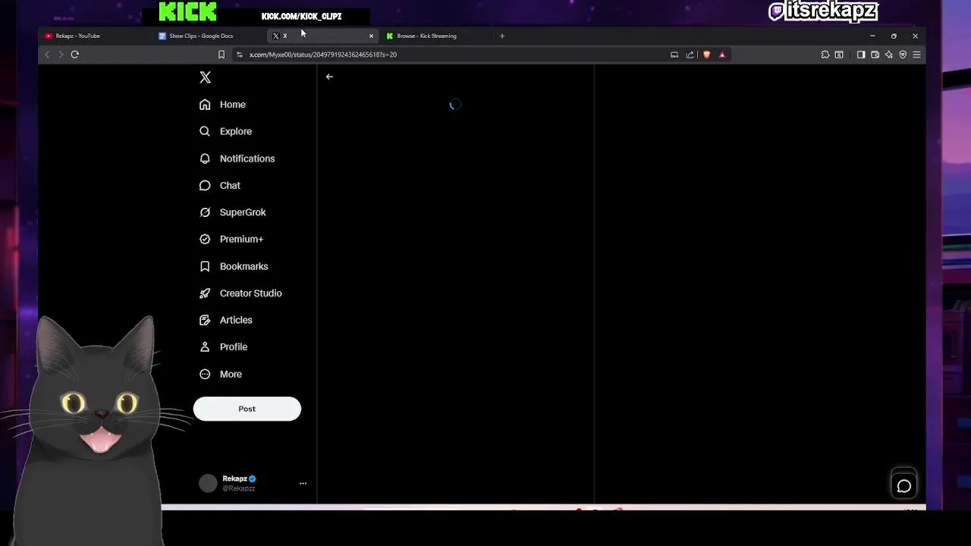View site information icon in address bar

[x=240, y=55]
